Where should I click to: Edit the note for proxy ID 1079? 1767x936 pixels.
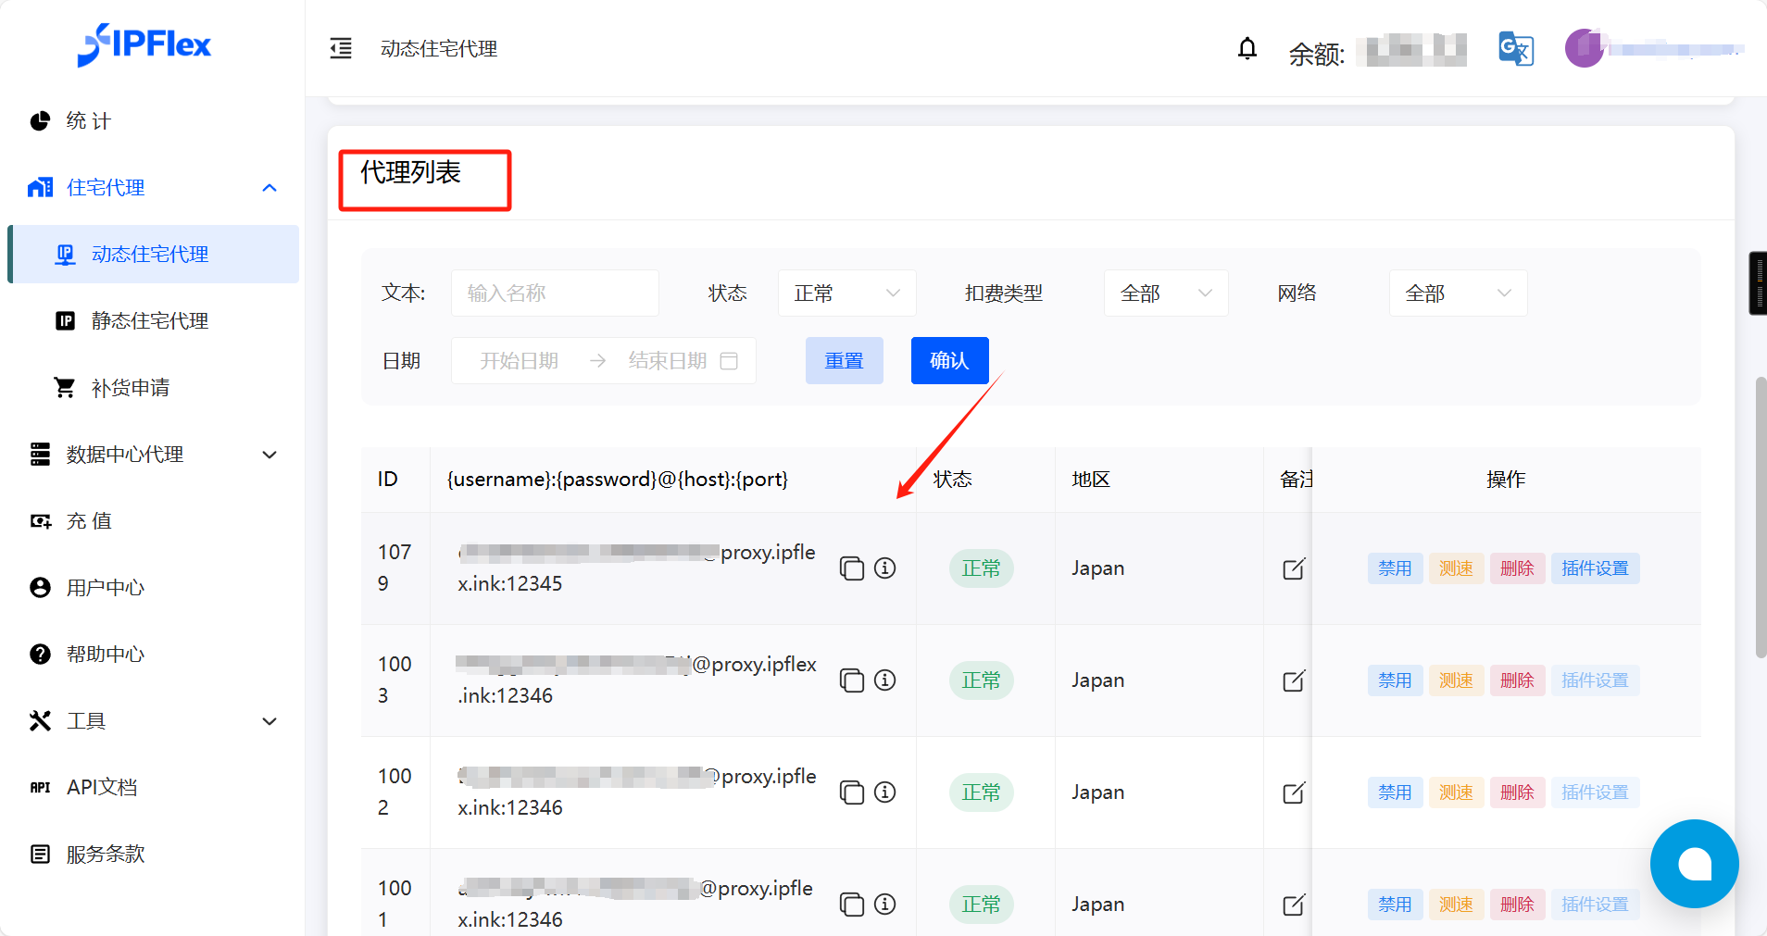coord(1294,568)
